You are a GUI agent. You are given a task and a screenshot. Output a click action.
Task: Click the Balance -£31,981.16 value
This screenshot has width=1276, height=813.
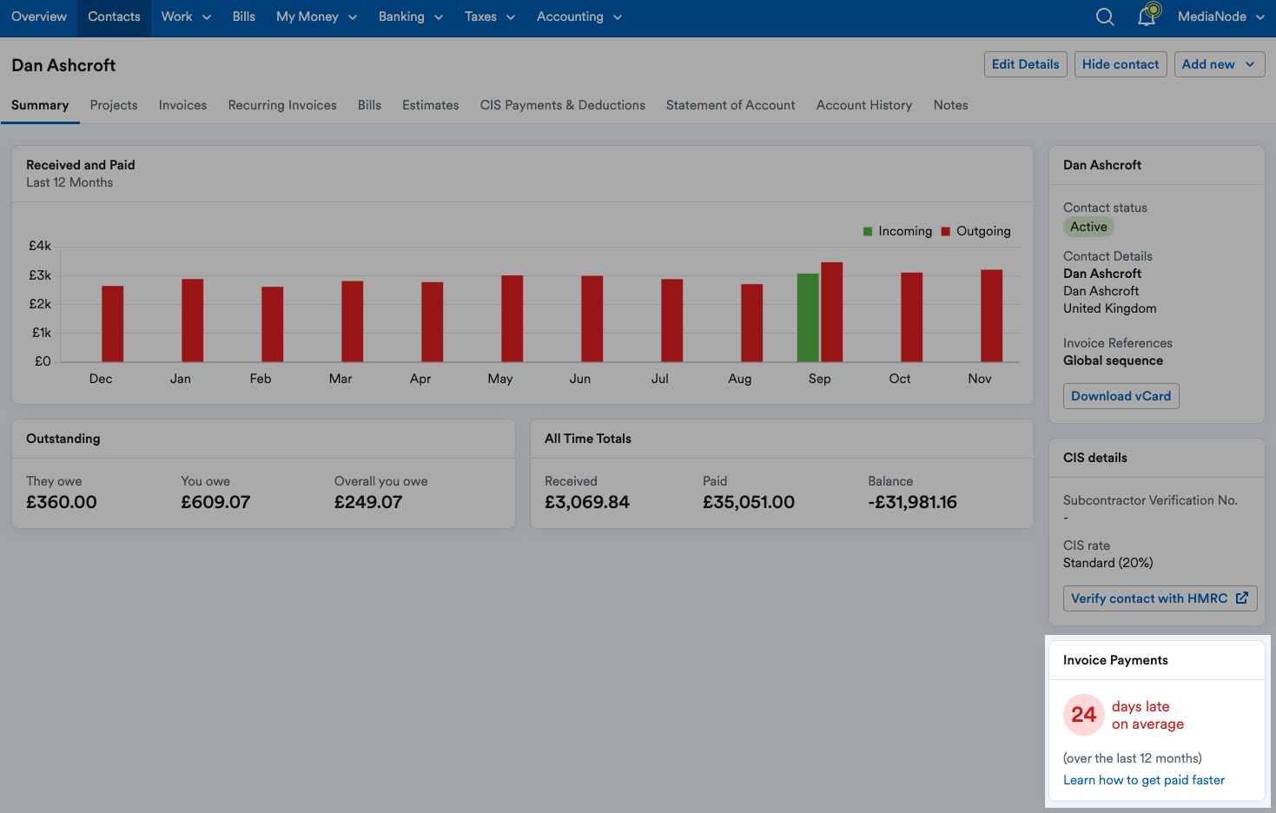912,502
